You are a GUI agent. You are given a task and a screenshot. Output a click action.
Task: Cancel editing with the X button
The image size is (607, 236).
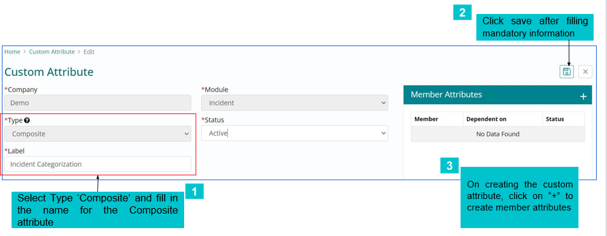coord(585,72)
